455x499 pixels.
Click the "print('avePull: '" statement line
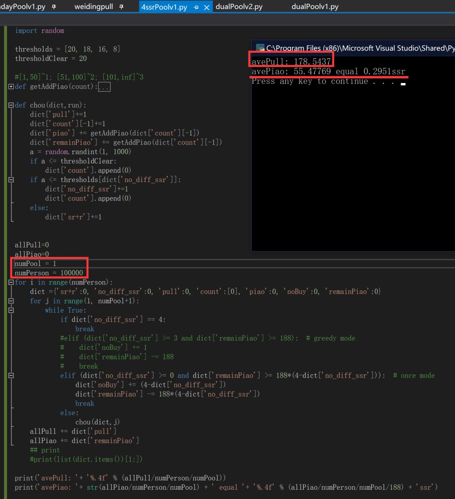point(120,478)
